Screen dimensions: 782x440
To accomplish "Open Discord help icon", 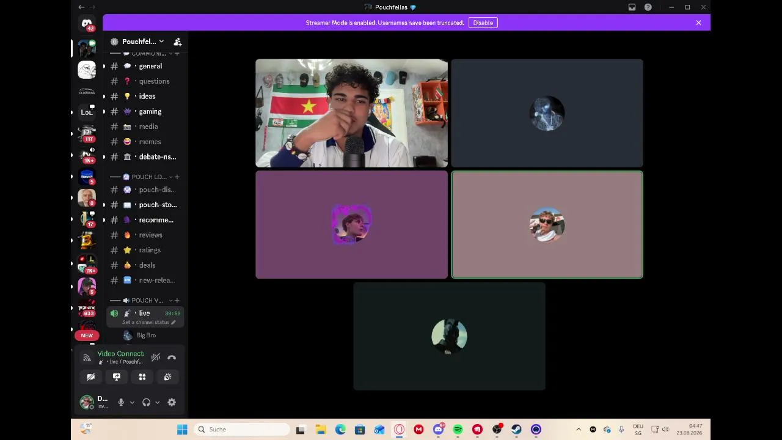I will click(x=648, y=7).
